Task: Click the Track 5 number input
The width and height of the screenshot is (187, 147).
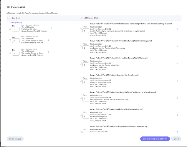Action: click(86, 99)
